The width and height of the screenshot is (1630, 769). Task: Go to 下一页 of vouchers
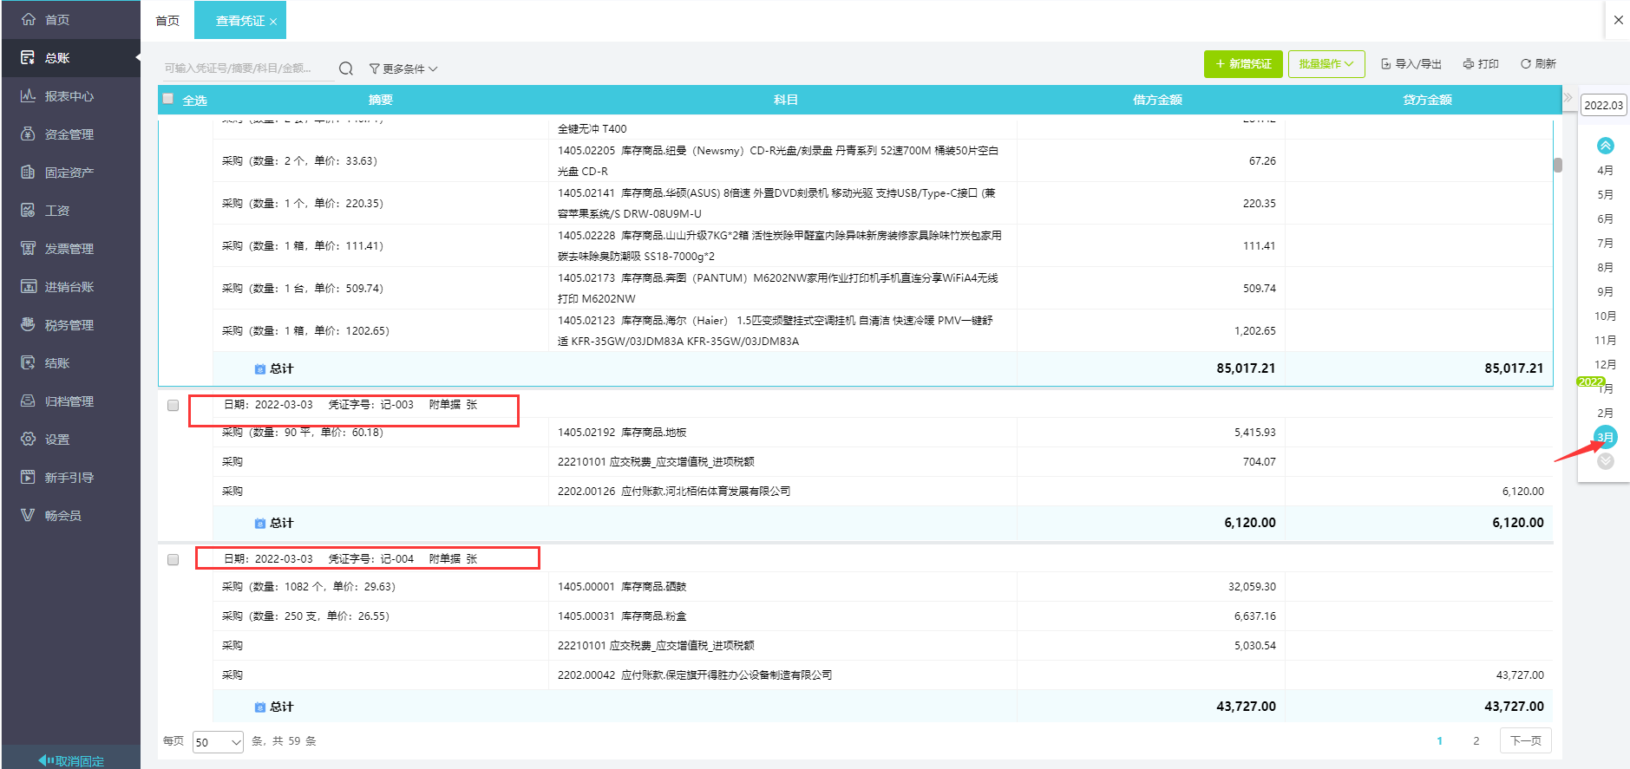tap(1525, 740)
